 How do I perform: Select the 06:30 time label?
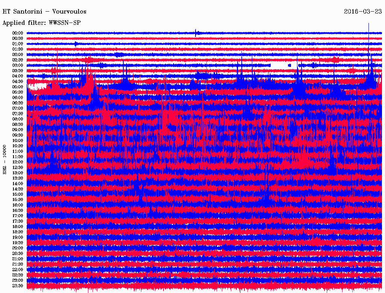[x=18, y=103]
